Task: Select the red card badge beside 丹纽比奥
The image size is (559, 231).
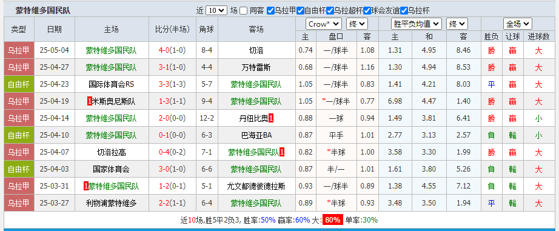Action: click(271, 118)
